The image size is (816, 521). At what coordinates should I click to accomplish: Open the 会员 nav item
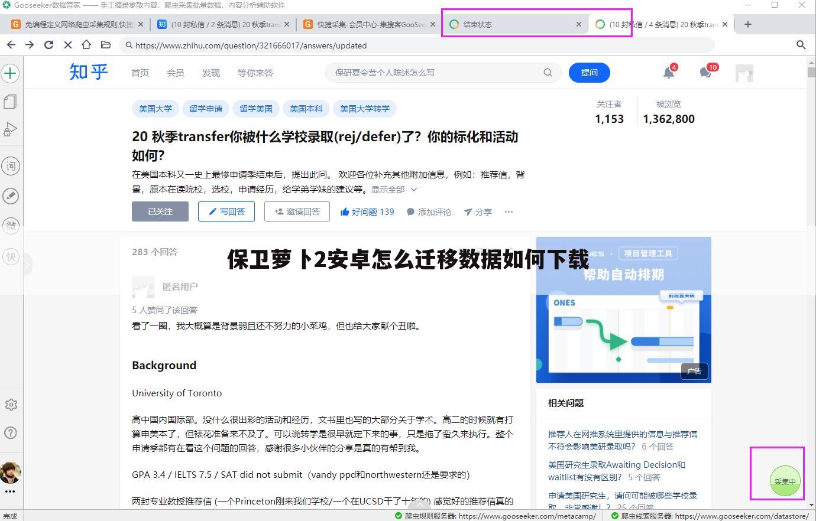point(176,73)
